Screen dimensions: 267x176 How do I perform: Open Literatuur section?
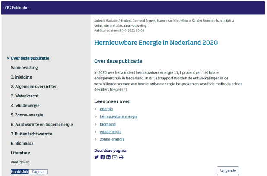[21, 153]
